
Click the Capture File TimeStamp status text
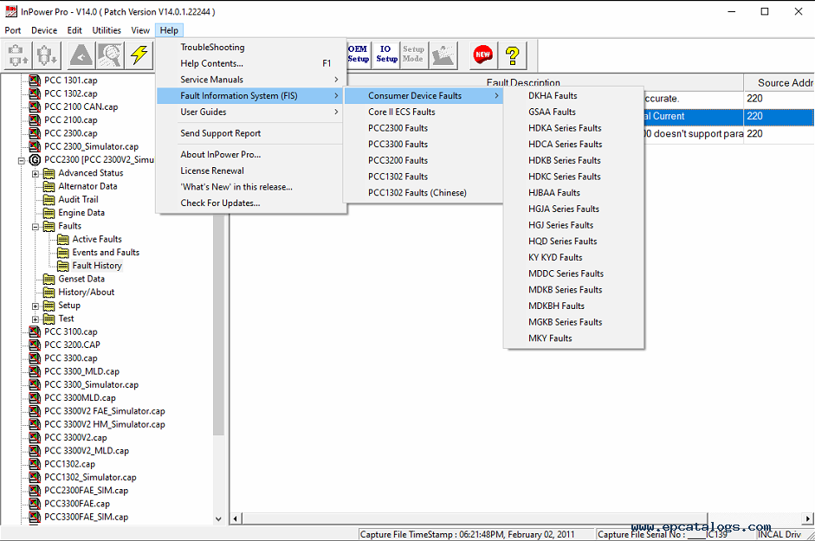[468, 534]
